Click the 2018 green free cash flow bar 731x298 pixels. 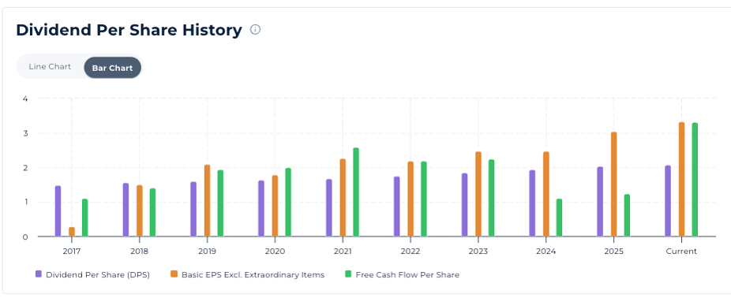153,213
